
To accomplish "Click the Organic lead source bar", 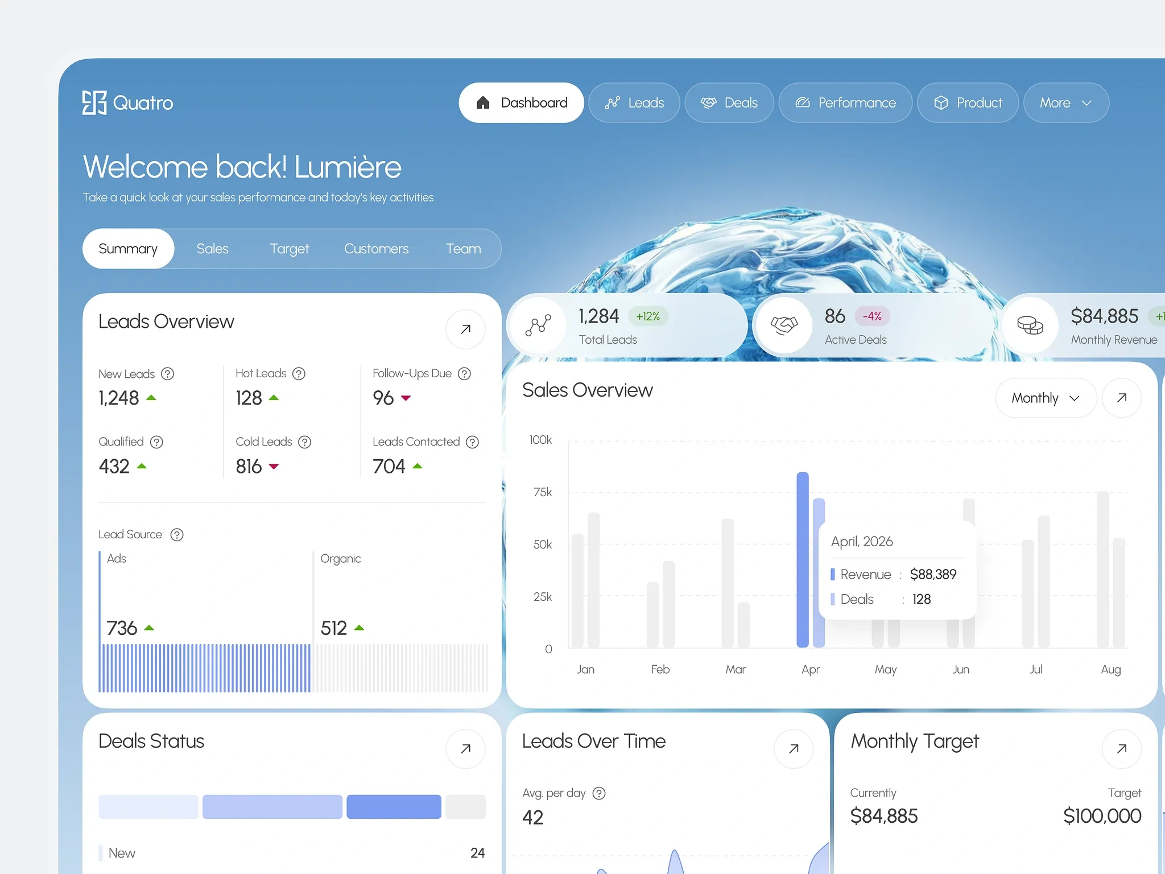I will tap(402, 668).
